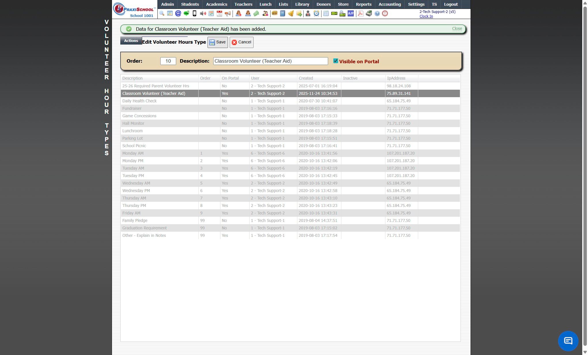Click the mobile phone icon
This screenshot has height=355, width=588.
[195, 14]
